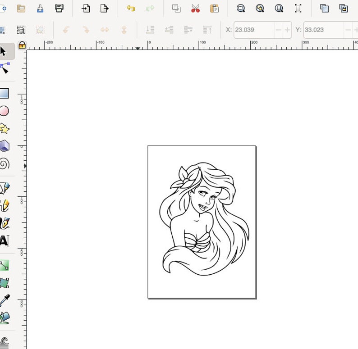The width and height of the screenshot is (358, 349).
Task: Click the deselect icon
Action: click(x=40, y=30)
